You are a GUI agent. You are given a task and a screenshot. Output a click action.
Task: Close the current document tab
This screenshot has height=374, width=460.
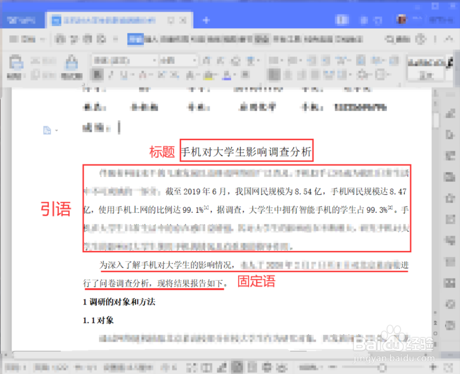tap(183, 20)
